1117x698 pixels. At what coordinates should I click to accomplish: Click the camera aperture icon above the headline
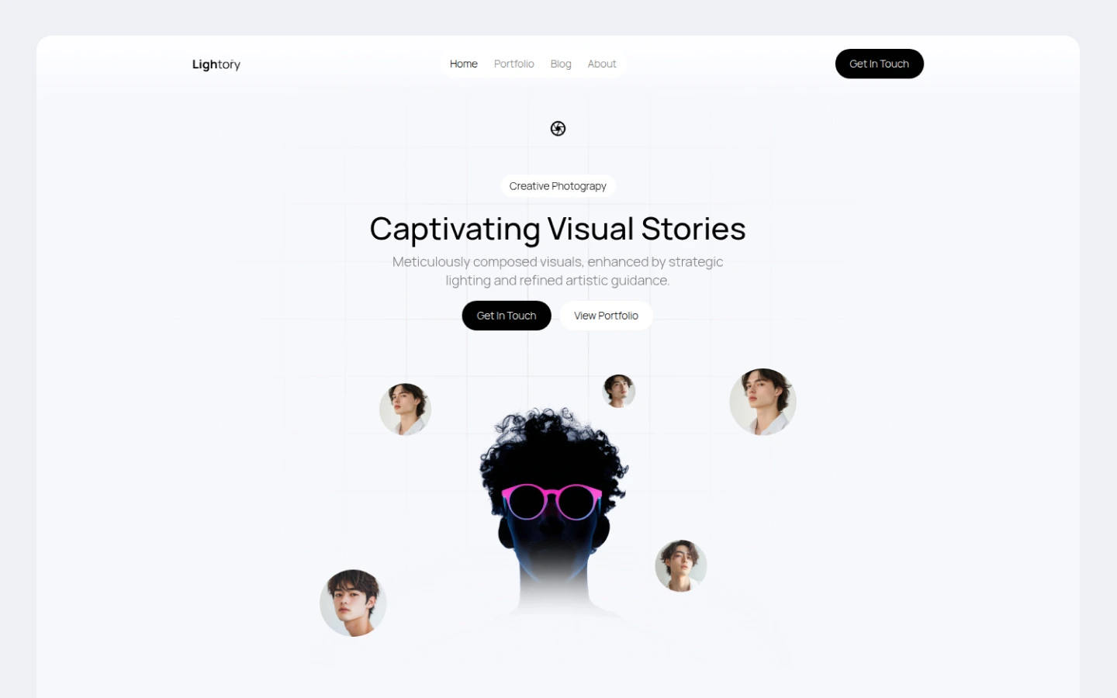tap(558, 129)
